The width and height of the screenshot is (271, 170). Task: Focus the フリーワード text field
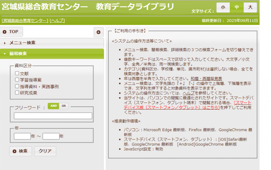click(x=53, y=116)
